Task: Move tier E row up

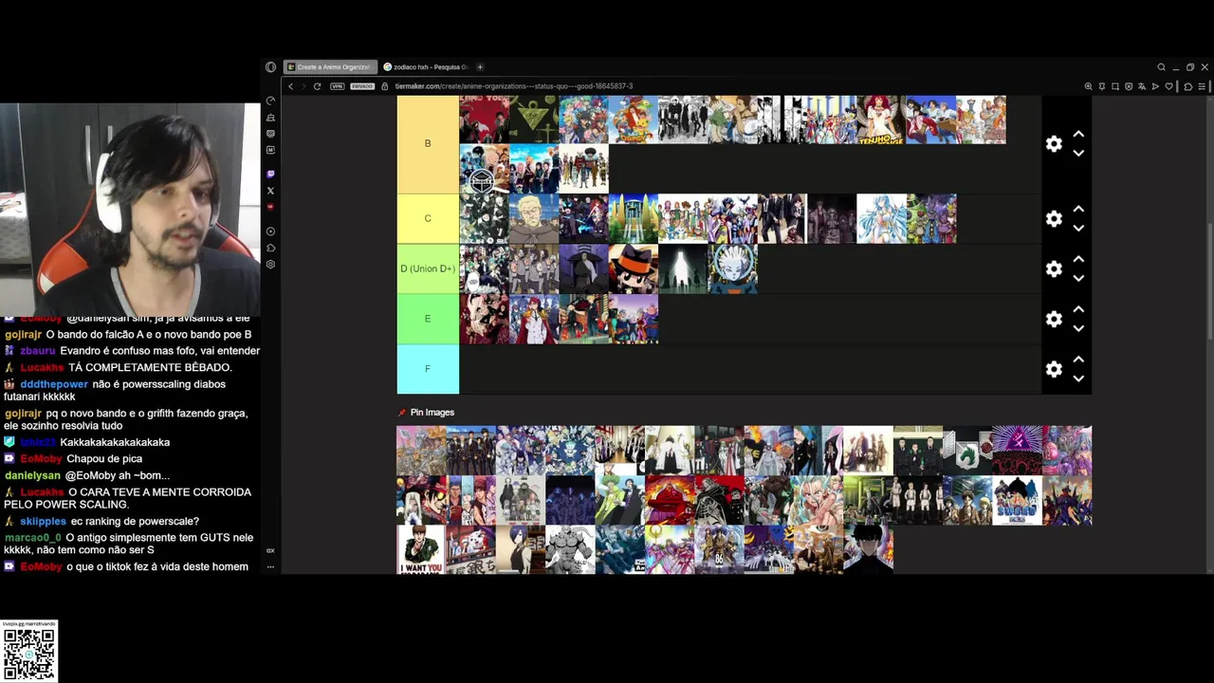Action: coord(1078,309)
